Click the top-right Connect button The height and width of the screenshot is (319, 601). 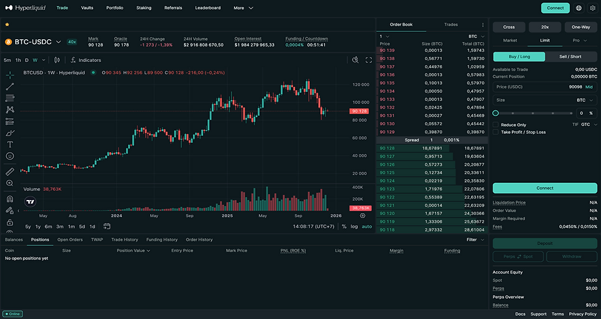[555, 8]
